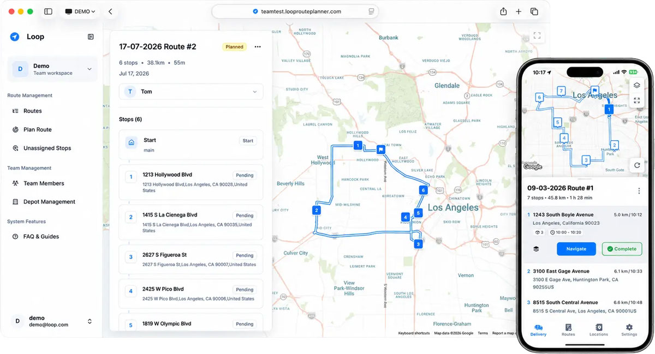Switch to Delivery tab on phone

coord(538,330)
